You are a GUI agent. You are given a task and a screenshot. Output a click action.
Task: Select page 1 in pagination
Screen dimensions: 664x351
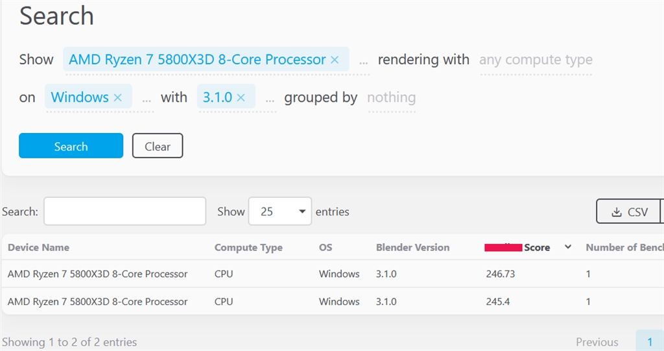(x=650, y=342)
